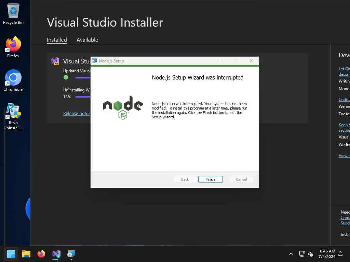Image resolution: width=350 pixels, height=262 pixels.
Task: Launch Firefox from the desktop shortcut
Action: click(13, 47)
